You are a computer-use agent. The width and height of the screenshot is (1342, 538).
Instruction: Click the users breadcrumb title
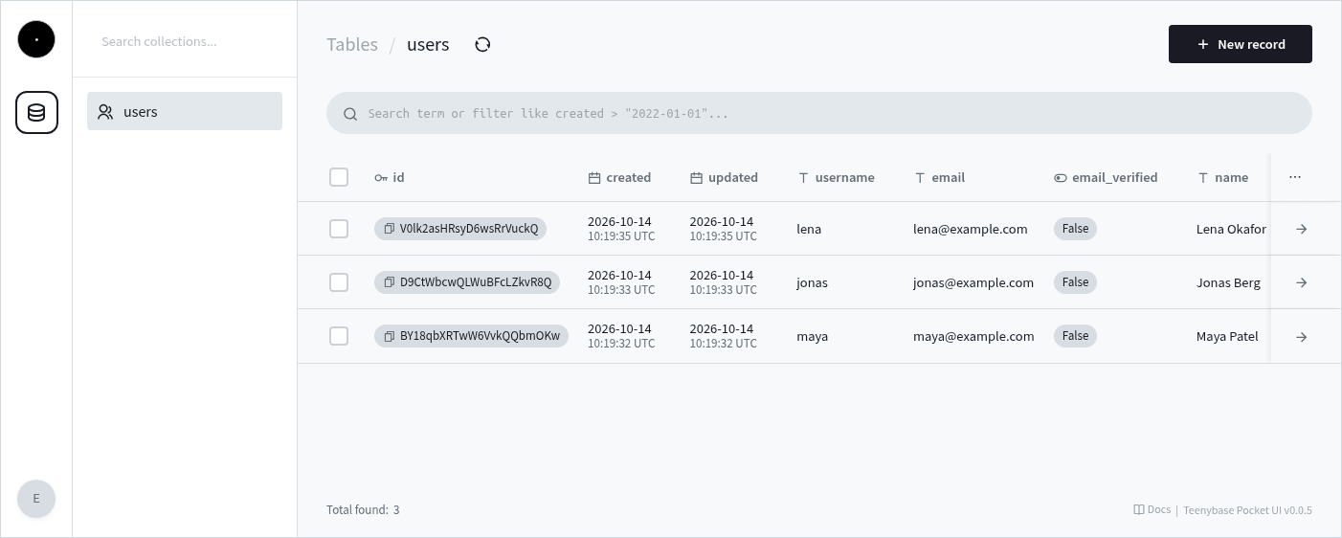(428, 44)
